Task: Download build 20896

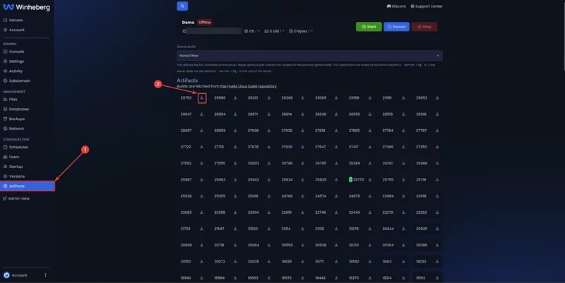Action: point(202,245)
